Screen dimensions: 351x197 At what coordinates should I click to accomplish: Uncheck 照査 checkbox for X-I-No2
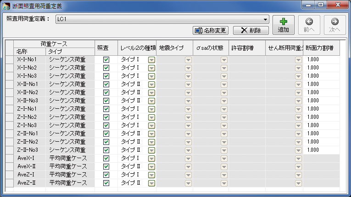pyautogui.click(x=106, y=68)
